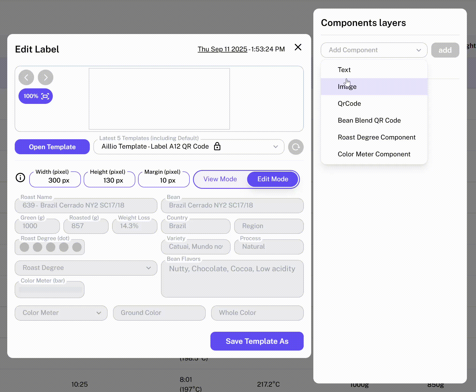
Task: Choose Image from component list
Action: click(347, 87)
